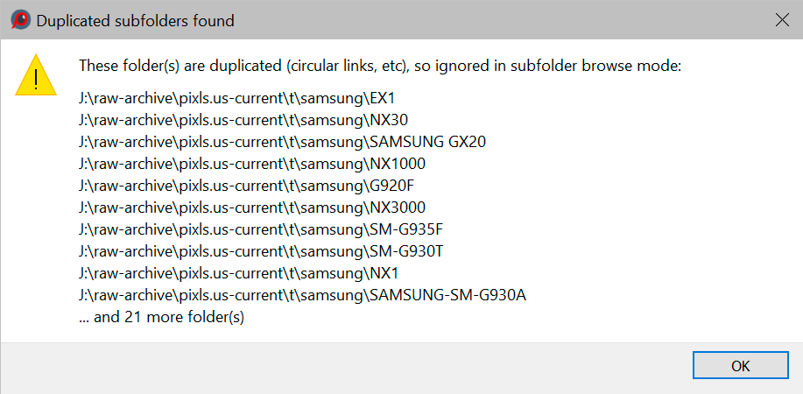Click the "... and 21 more folder(s)" text
The width and height of the screenshot is (803, 394).
click(x=161, y=317)
